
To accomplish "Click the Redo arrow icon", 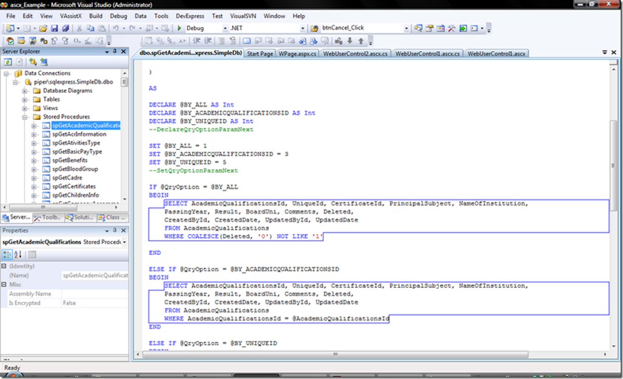I will coord(132,28).
